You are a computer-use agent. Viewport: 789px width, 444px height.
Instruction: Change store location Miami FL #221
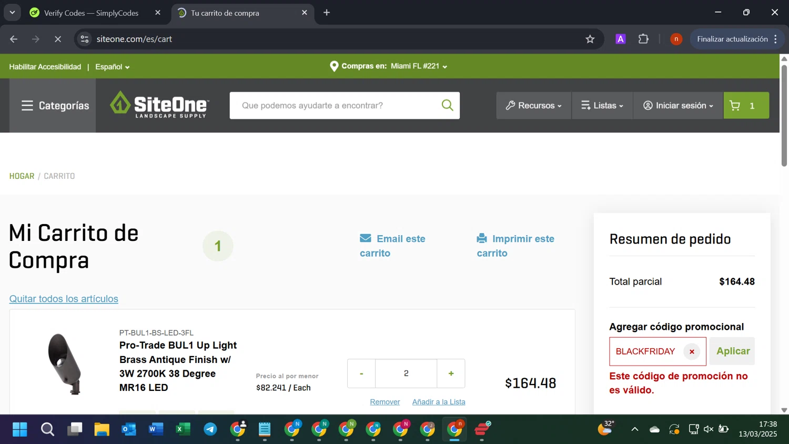tap(419, 66)
